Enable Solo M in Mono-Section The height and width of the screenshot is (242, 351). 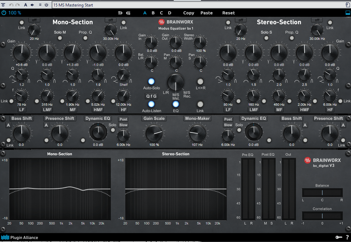tap(60, 38)
